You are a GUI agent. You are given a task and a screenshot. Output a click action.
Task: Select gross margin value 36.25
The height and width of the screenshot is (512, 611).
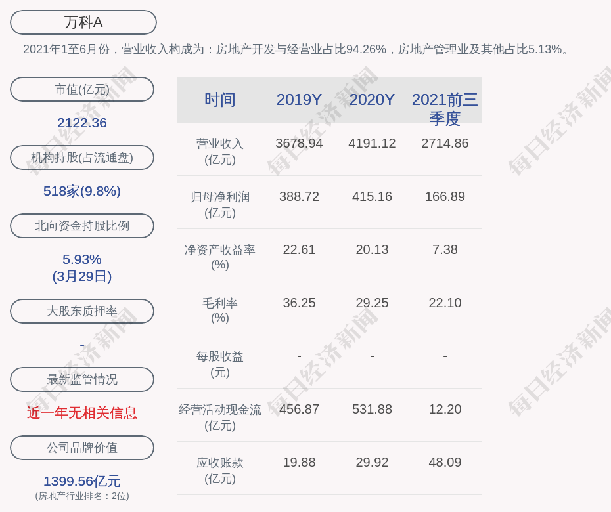[300, 303]
